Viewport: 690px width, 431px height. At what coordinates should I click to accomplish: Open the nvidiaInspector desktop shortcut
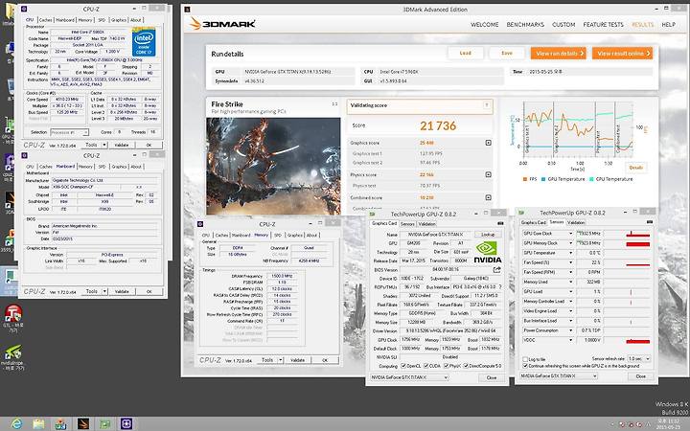(12, 352)
